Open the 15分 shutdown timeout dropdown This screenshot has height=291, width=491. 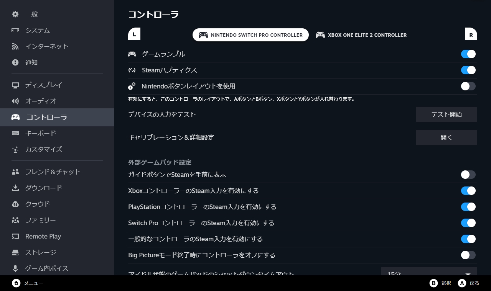[429, 271]
